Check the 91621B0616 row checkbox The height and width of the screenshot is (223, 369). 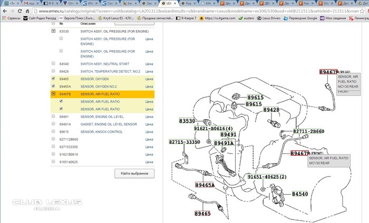click(53, 154)
